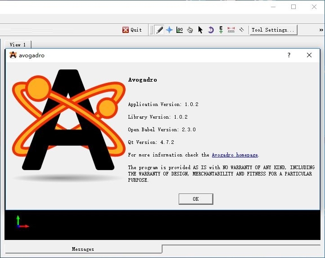Click the XYZ axes indicator
Image resolution: width=325 pixels, height=258 pixels.
coord(23,222)
